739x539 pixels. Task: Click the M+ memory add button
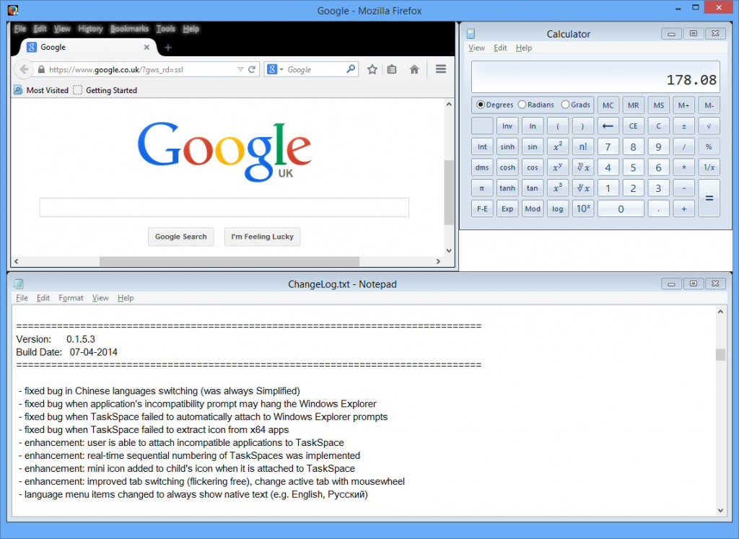point(684,105)
